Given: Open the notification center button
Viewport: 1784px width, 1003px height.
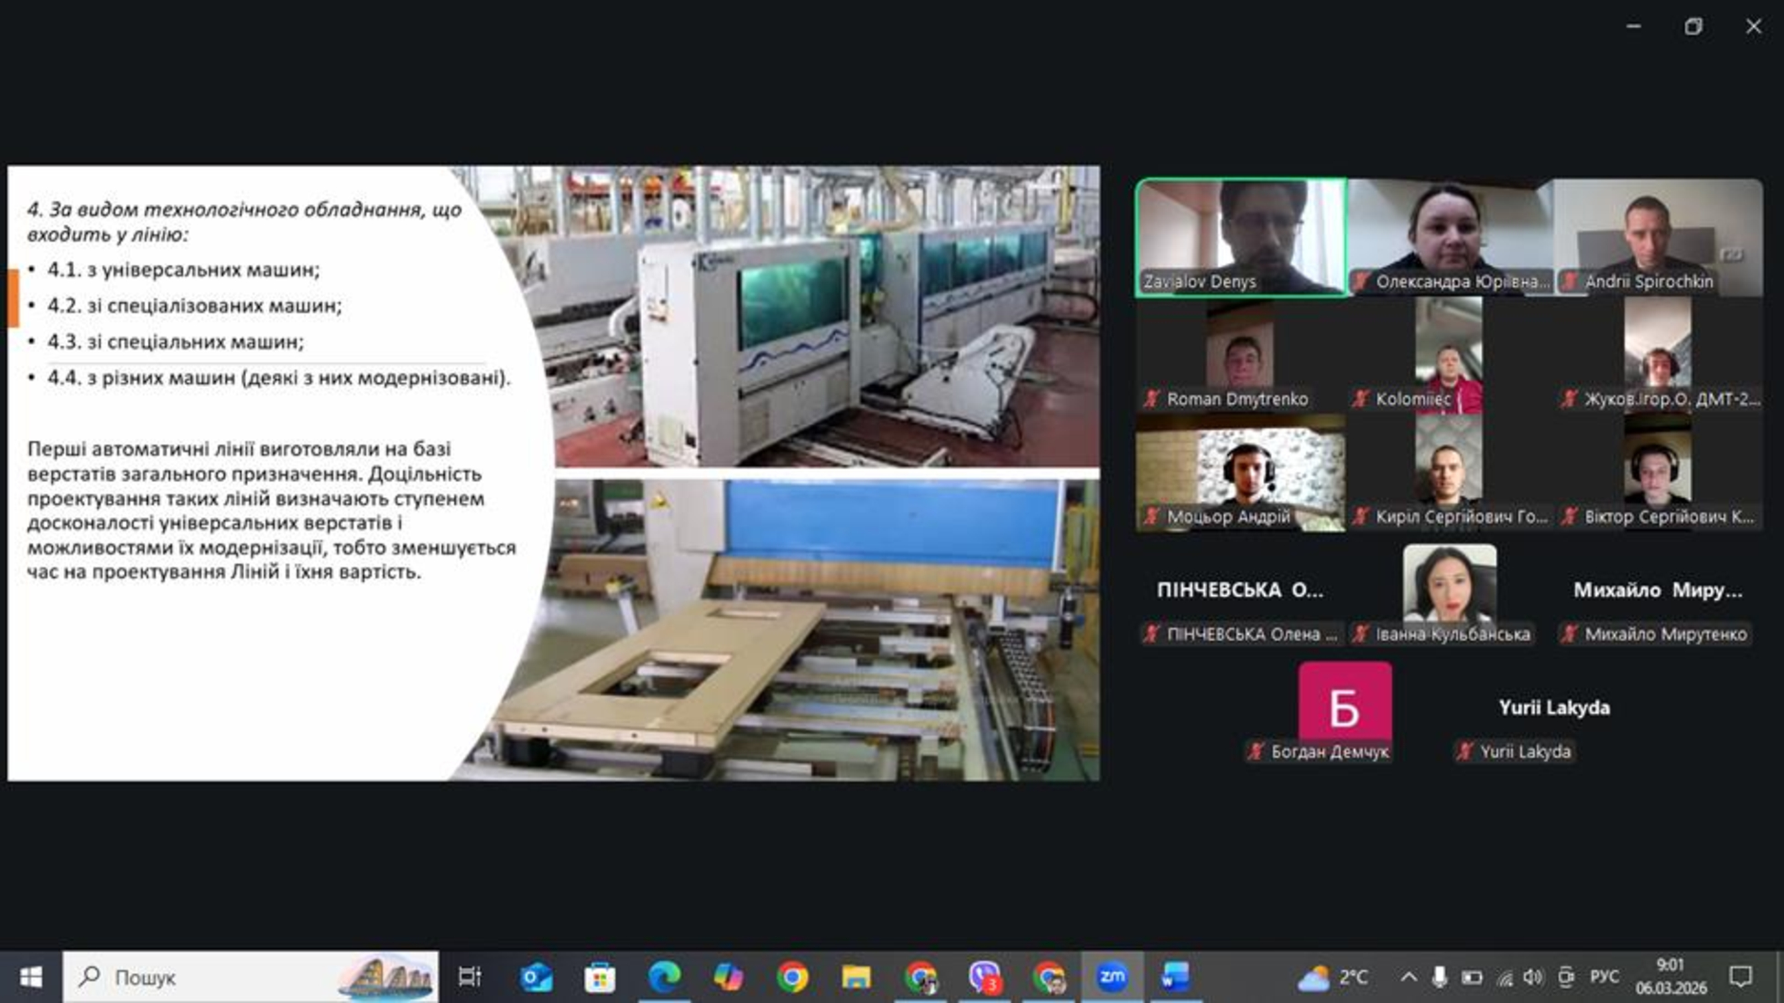Looking at the screenshot, I should tap(1741, 977).
